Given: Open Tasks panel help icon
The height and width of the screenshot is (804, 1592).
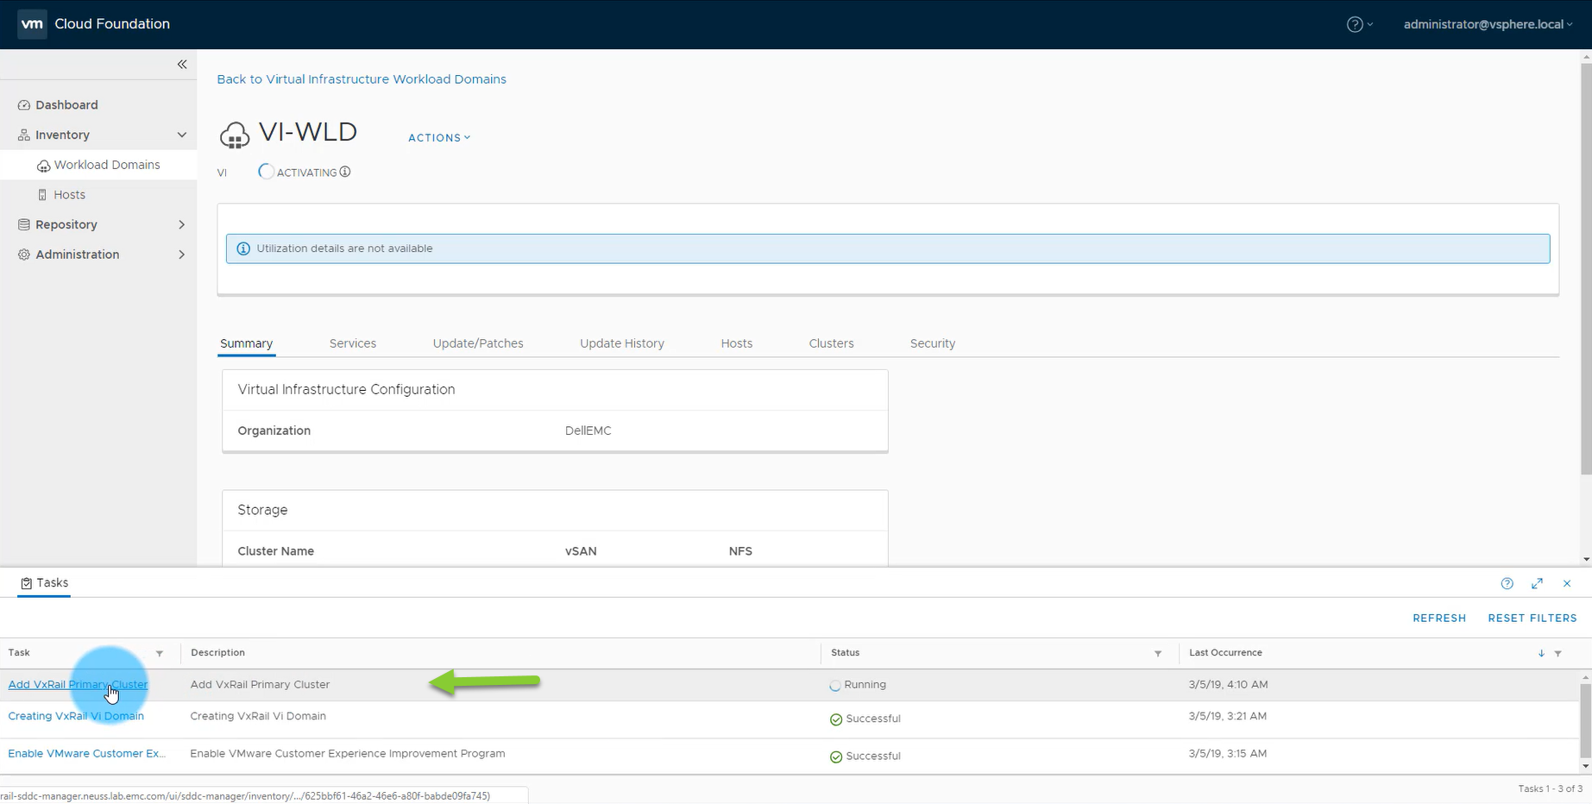Looking at the screenshot, I should click(x=1507, y=584).
